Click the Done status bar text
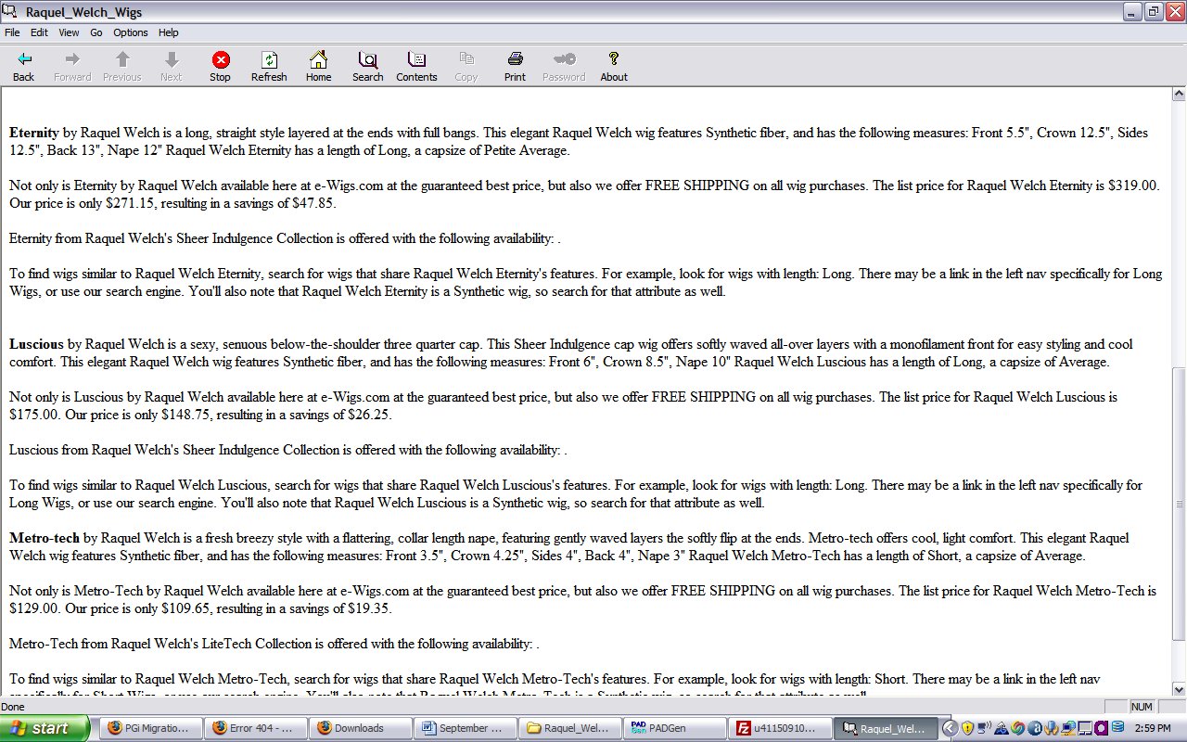Screen dimensions: 1187x742 click(13, 707)
